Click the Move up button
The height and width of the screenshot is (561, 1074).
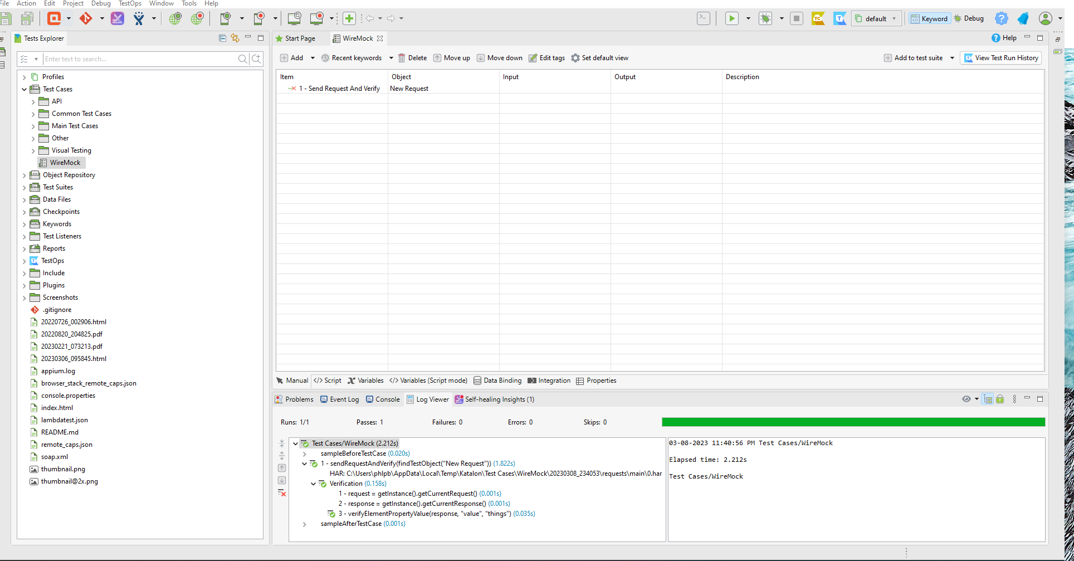point(452,58)
